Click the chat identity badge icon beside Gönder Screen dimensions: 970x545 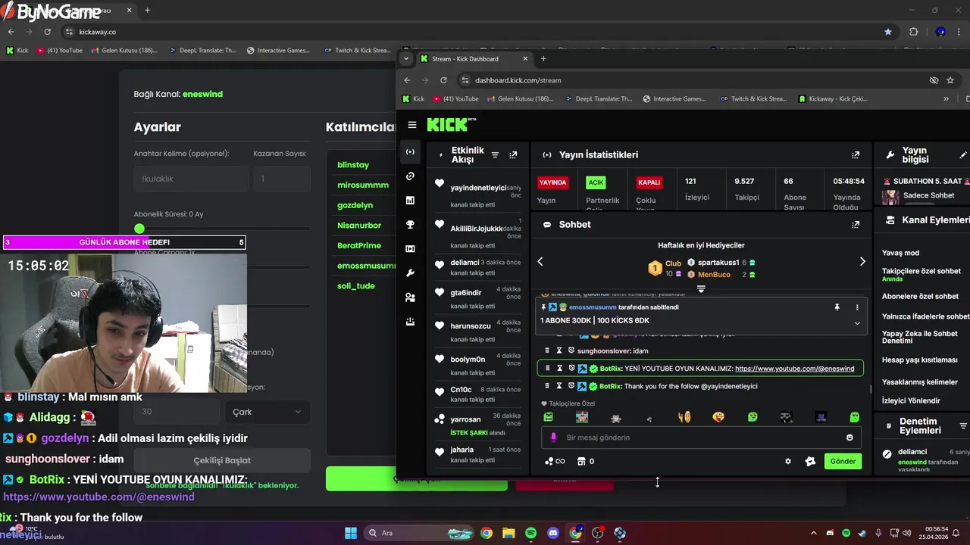(x=810, y=461)
